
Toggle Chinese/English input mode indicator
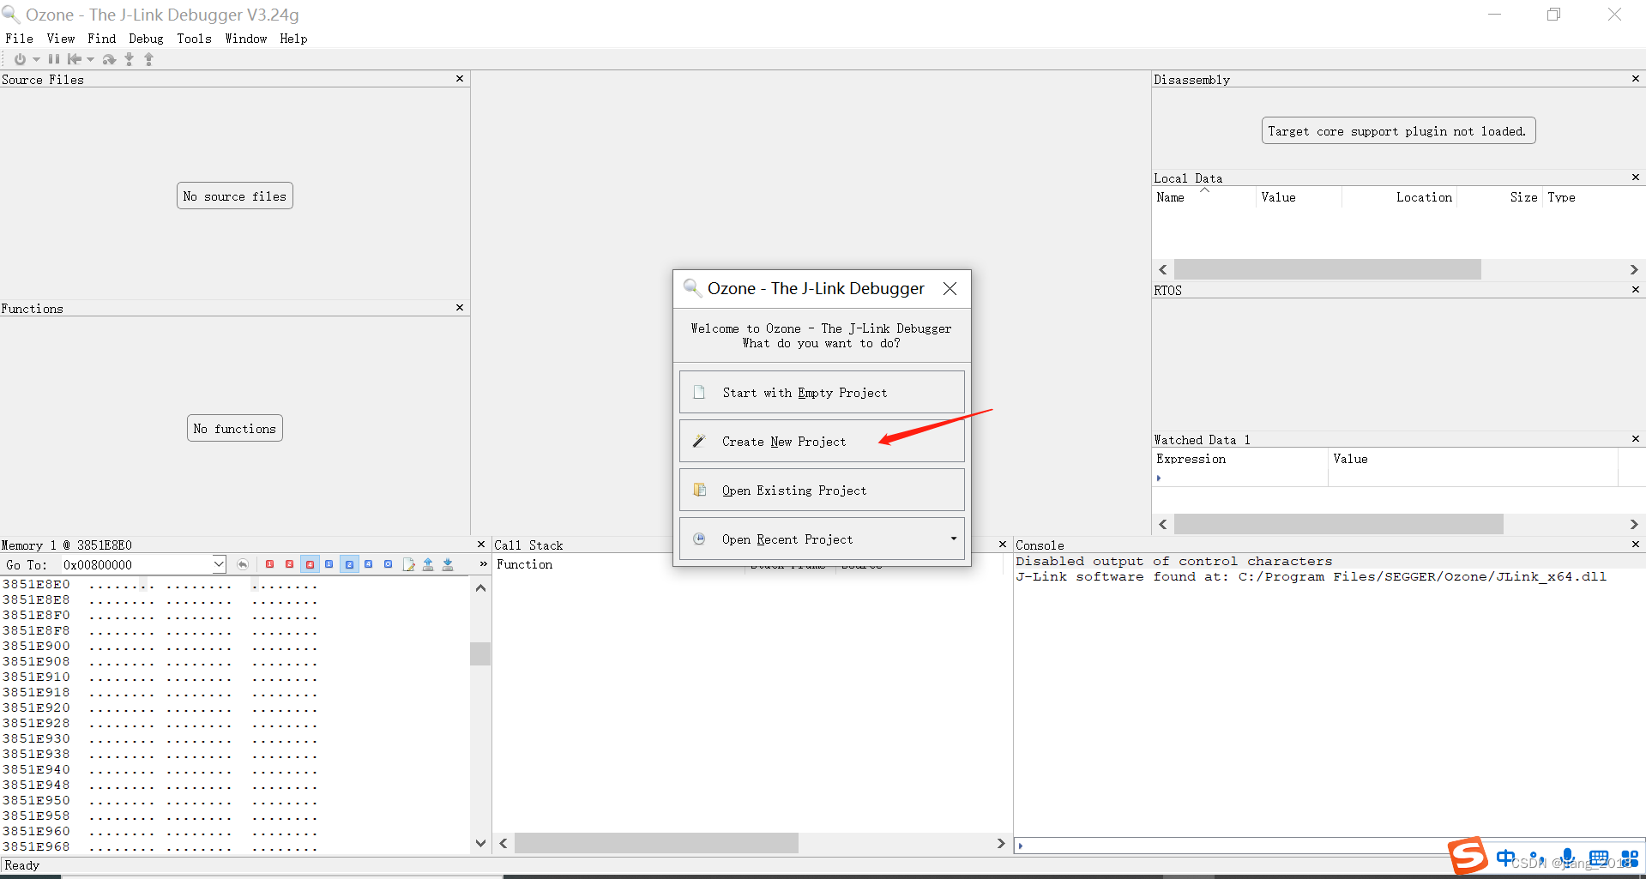click(x=1505, y=858)
